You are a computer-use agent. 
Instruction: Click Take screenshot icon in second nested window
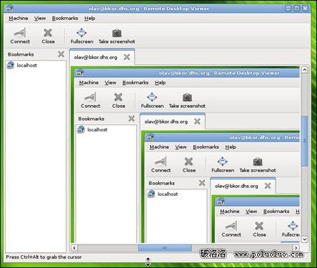(187, 97)
